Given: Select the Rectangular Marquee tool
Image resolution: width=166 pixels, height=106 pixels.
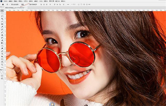Looking at the screenshot, I should 2,14.
